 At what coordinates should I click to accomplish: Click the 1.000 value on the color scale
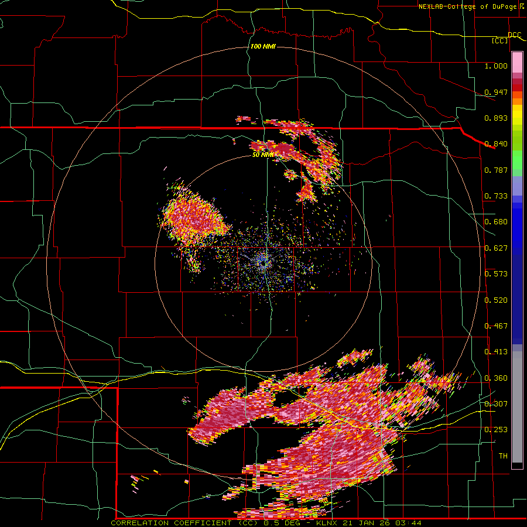[x=496, y=66]
